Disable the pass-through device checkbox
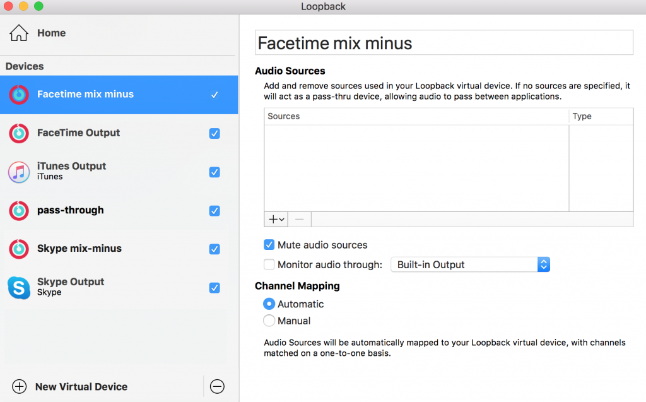The image size is (646, 402). tap(214, 211)
